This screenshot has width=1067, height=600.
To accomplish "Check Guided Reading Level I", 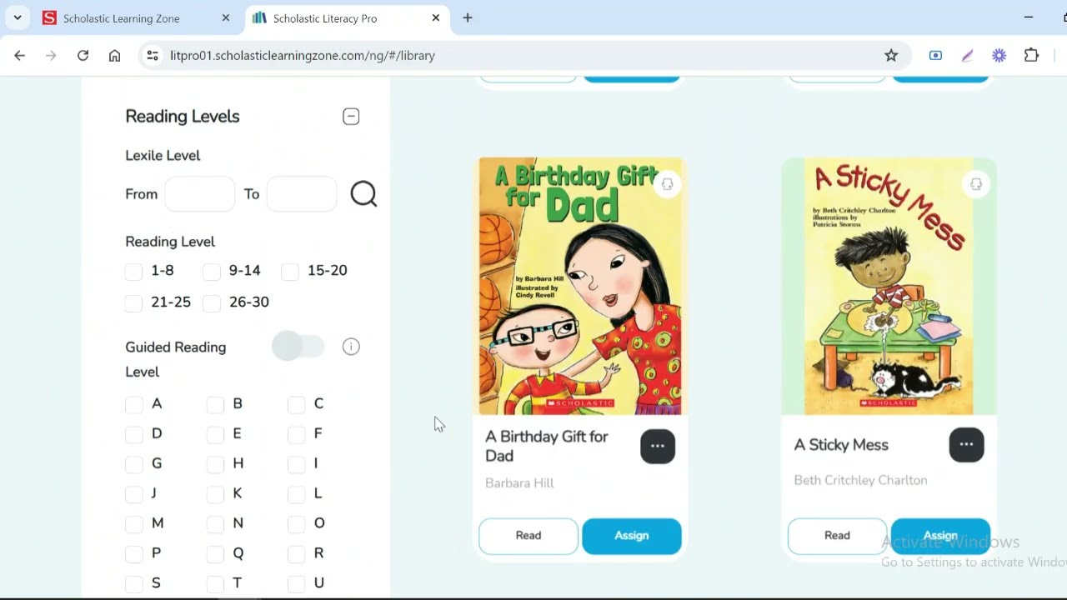I will tap(296, 464).
